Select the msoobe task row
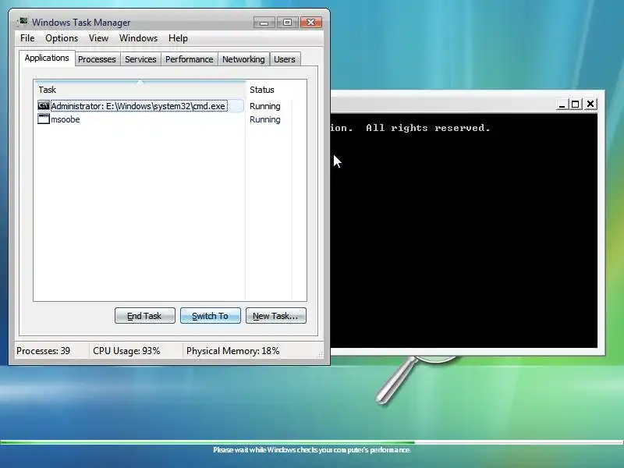Image resolution: width=624 pixels, height=468 pixels. (140, 119)
